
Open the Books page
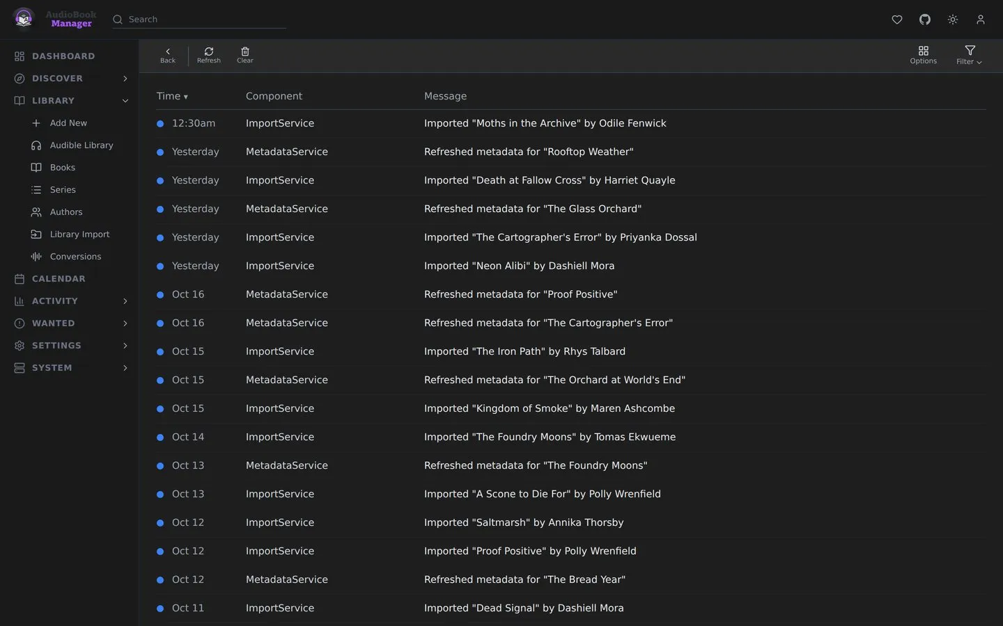(62, 168)
